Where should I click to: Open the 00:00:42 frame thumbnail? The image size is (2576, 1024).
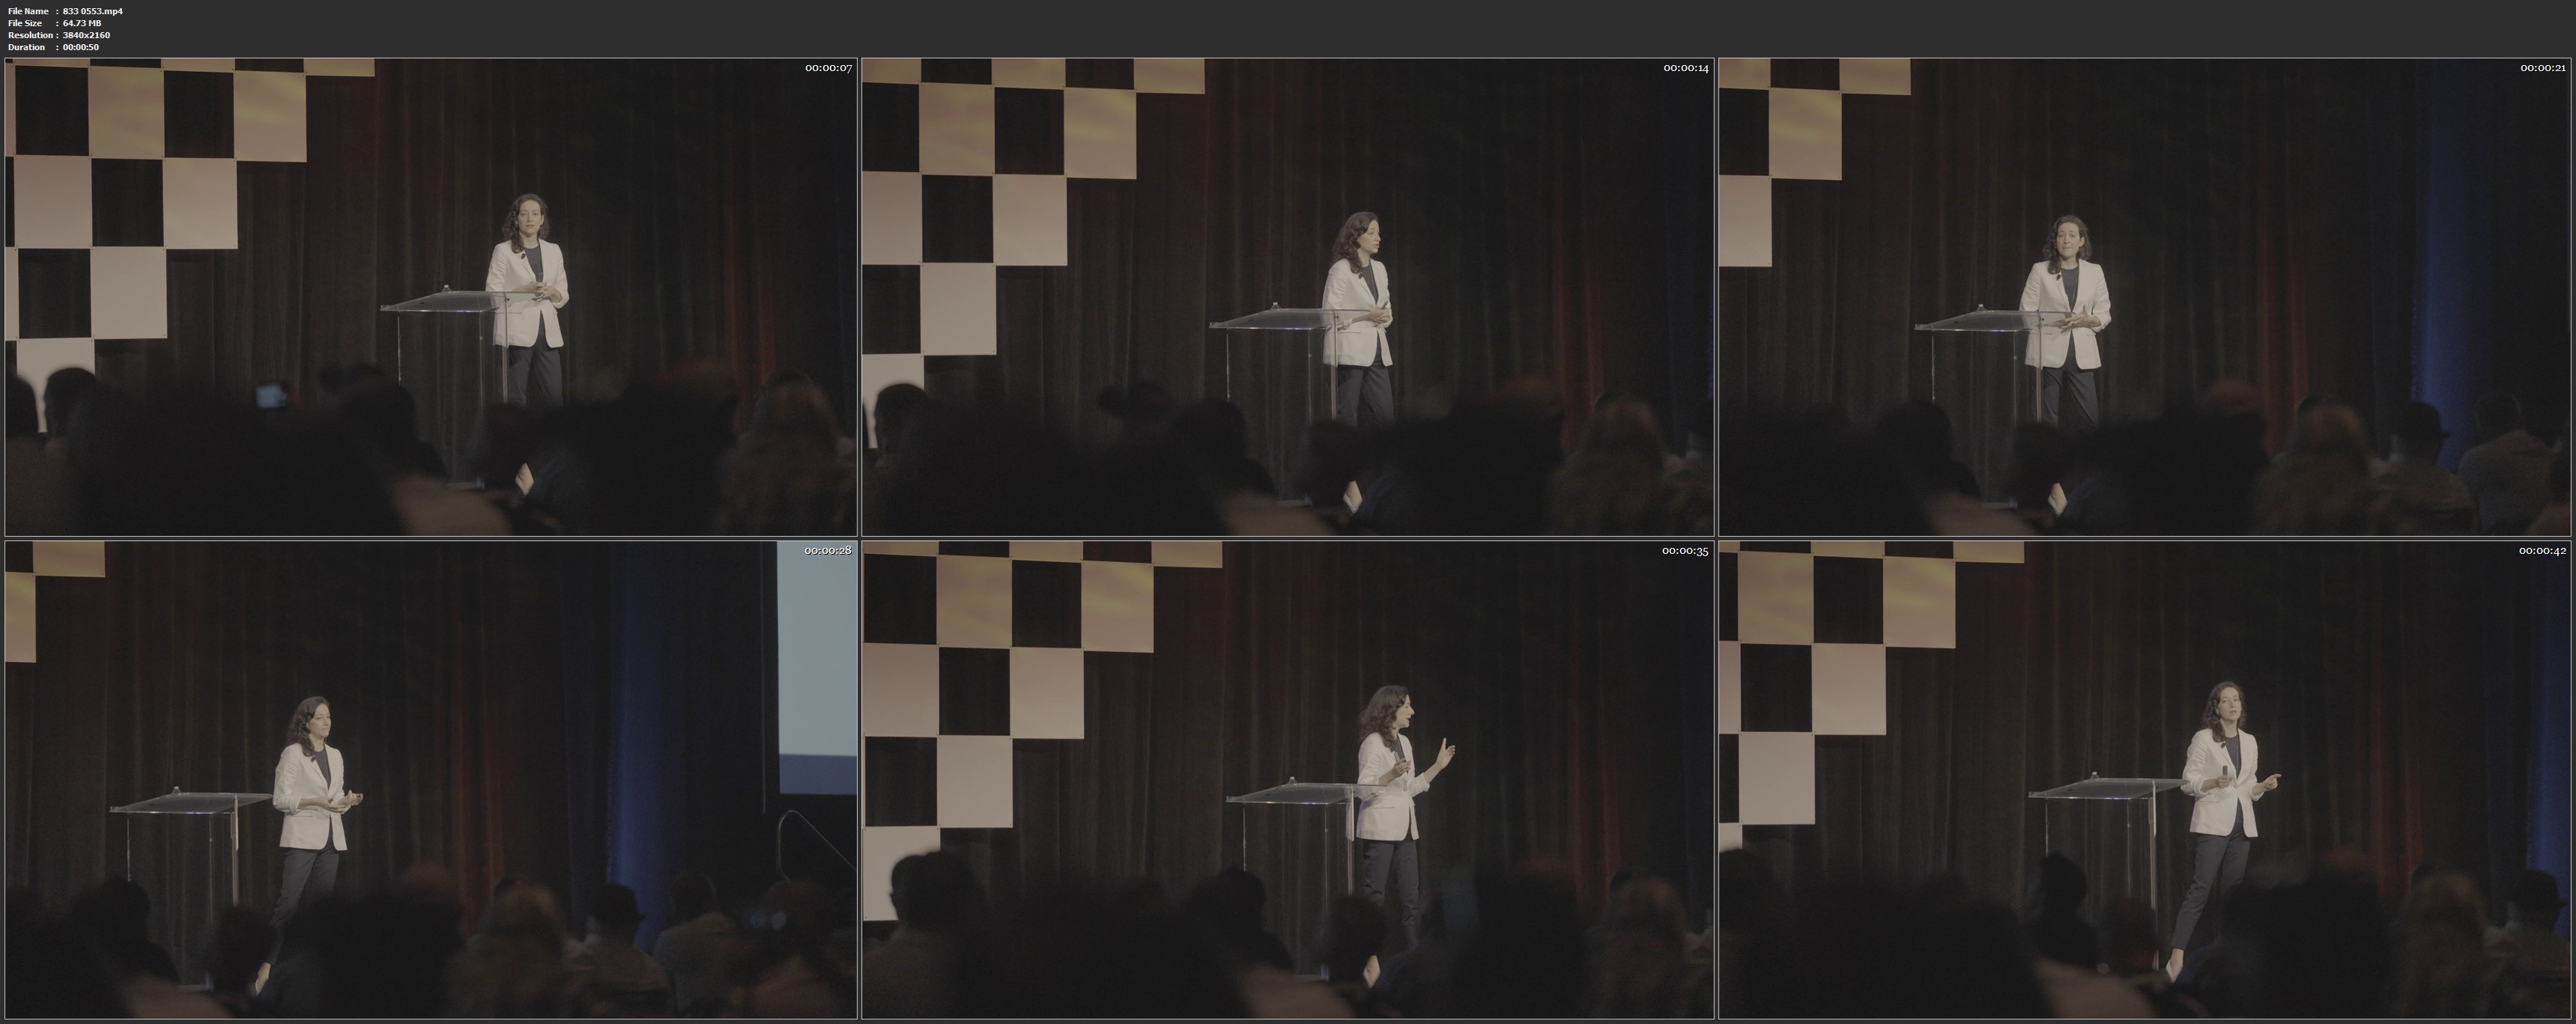pos(2145,779)
